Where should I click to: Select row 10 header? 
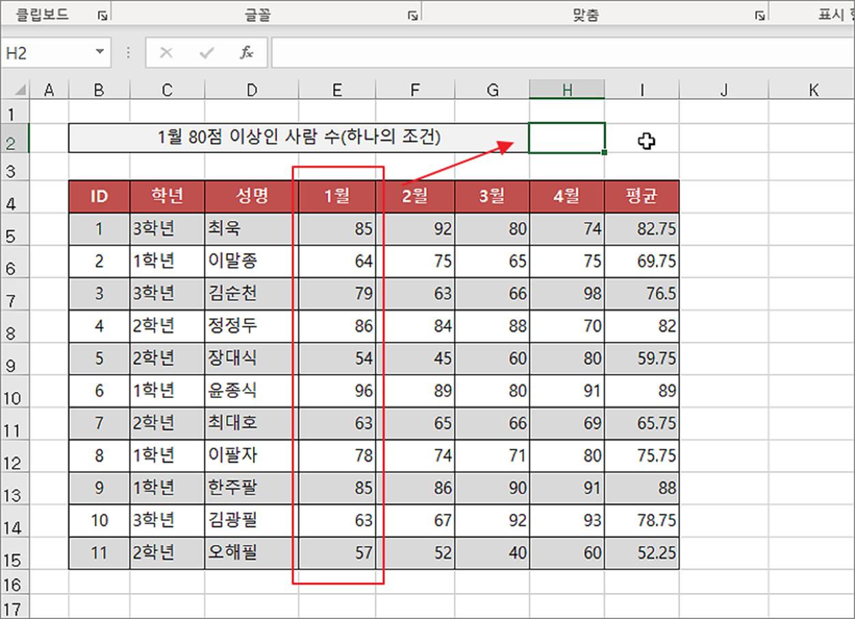coord(14,393)
